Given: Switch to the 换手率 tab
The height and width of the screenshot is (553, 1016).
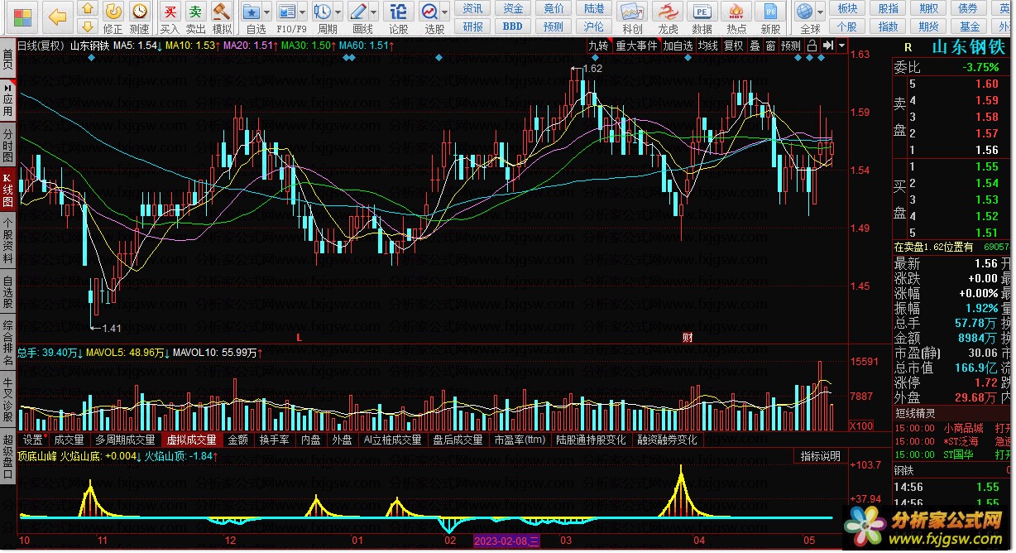Looking at the screenshot, I should (275, 440).
